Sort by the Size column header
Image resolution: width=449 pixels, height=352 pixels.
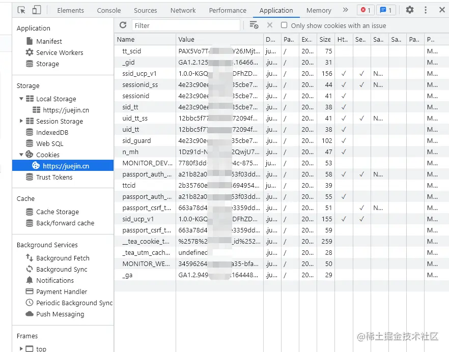[326, 40]
